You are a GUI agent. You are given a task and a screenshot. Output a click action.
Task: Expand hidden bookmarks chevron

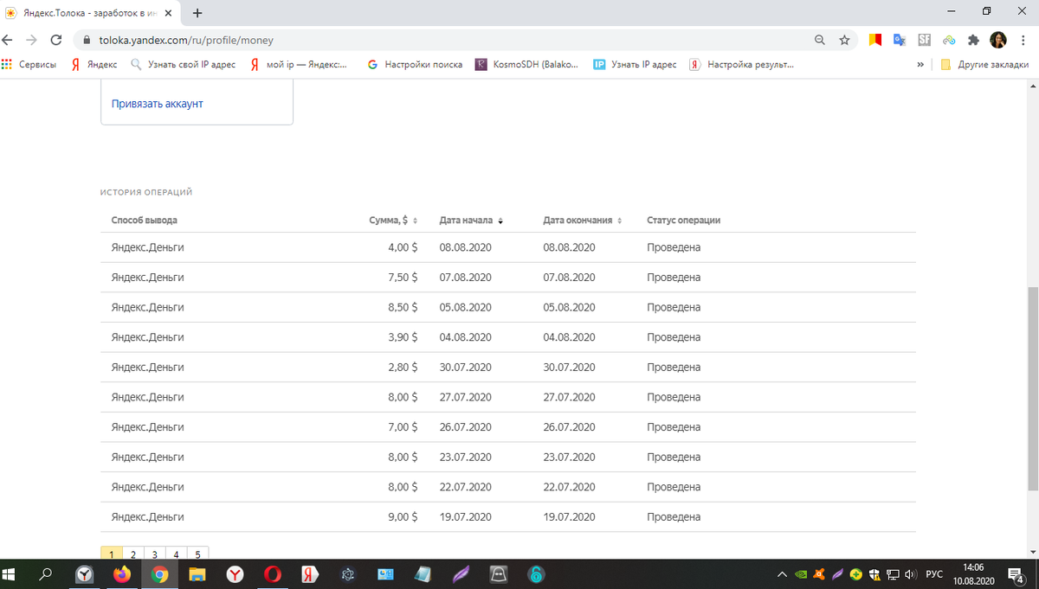(920, 64)
